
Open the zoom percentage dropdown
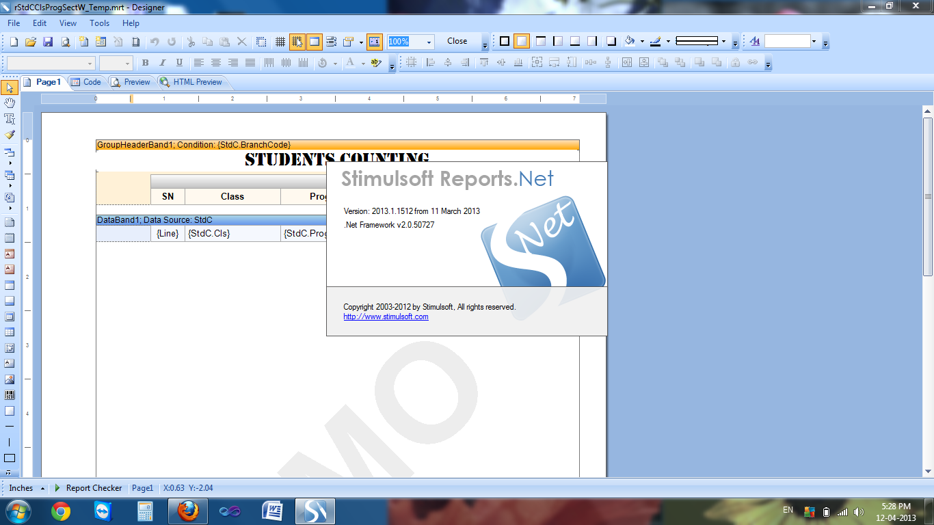pyautogui.click(x=429, y=42)
